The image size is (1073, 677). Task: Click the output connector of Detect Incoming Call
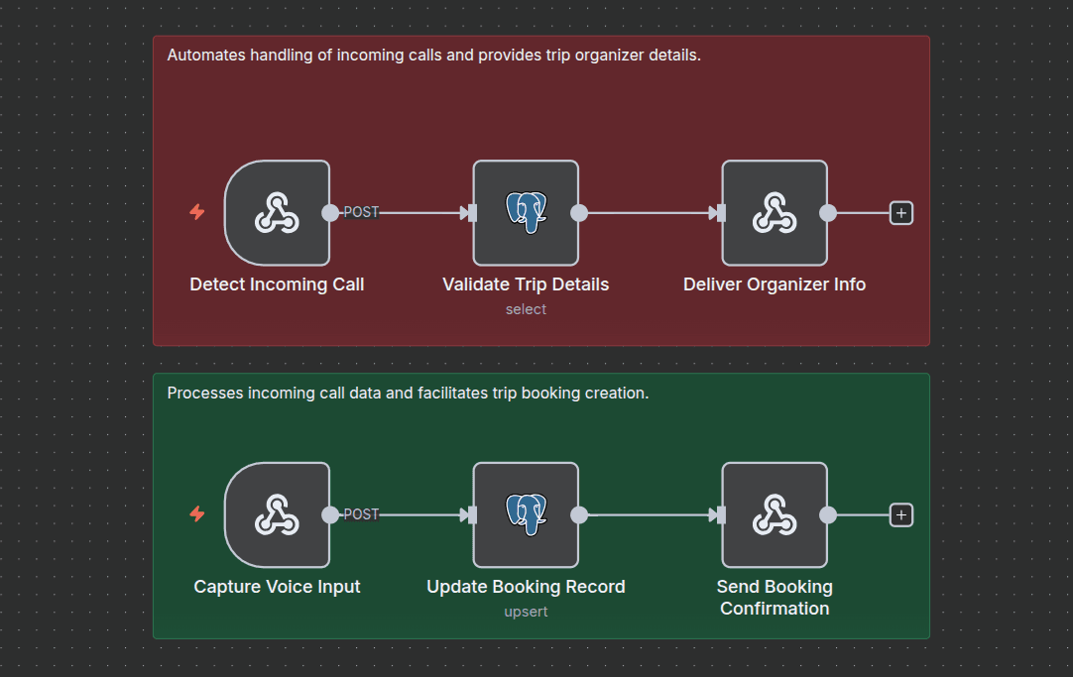pyautogui.click(x=330, y=213)
